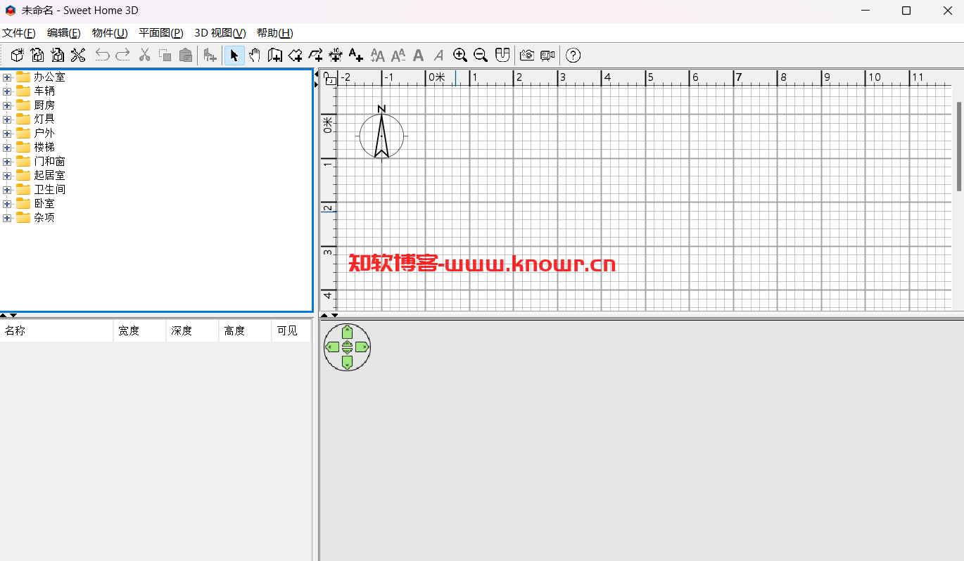Open the 3D 视图(V) menu
Screen dimensions: 964x561
220,33
